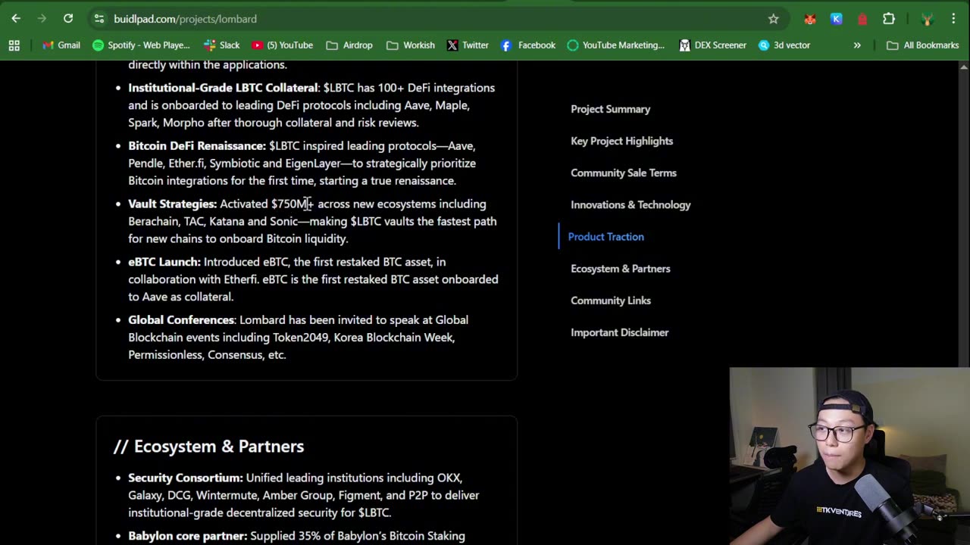Viewport: 970px width, 545px height.
Task: Click the 'Global Conferences' bold text
Action: pyautogui.click(x=181, y=320)
